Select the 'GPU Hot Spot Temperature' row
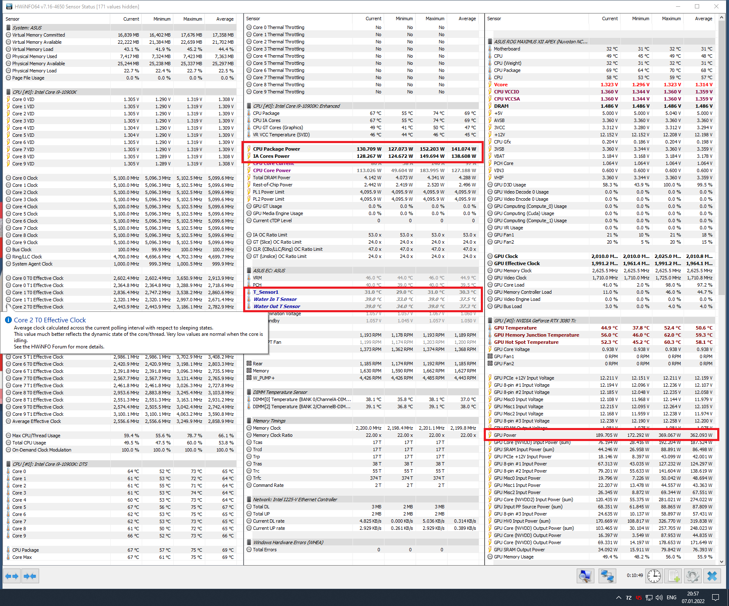 point(601,342)
